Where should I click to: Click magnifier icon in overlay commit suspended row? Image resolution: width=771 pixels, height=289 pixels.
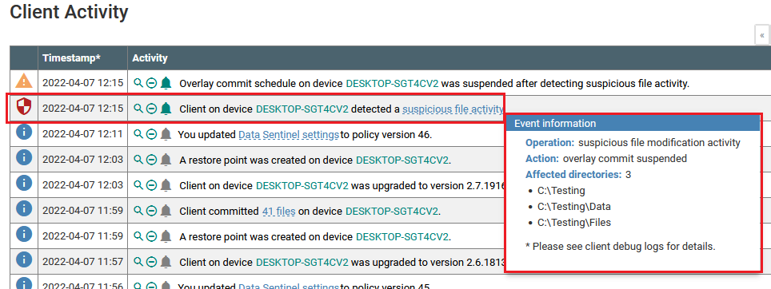pos(138,83)
